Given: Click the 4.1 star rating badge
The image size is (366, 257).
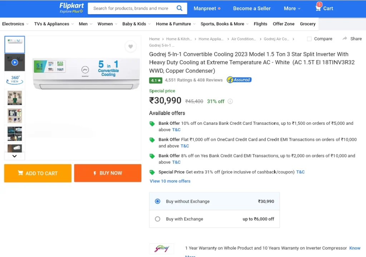Looking at the screenshot, I should coord(156,80).
